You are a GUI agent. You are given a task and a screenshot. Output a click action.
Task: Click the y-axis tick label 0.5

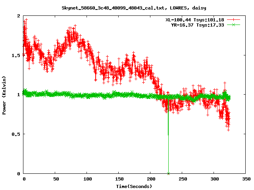[16, 134]
